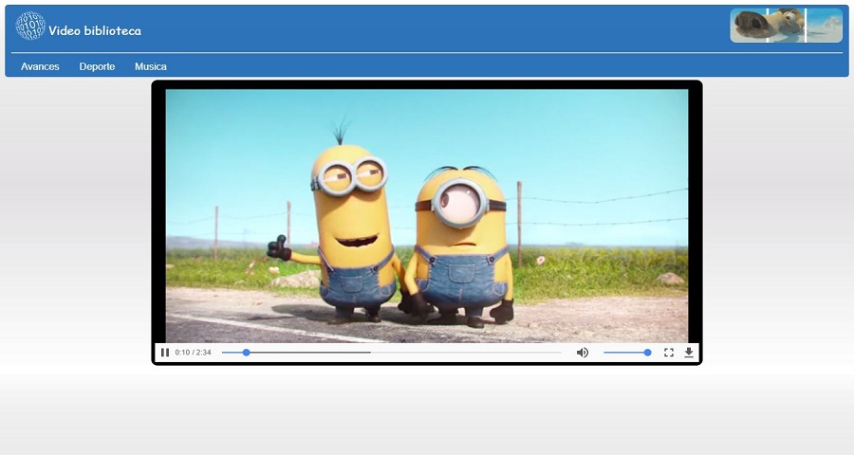Open the video in fullscreen mode
854x455 pixels.
coord(669,353)
